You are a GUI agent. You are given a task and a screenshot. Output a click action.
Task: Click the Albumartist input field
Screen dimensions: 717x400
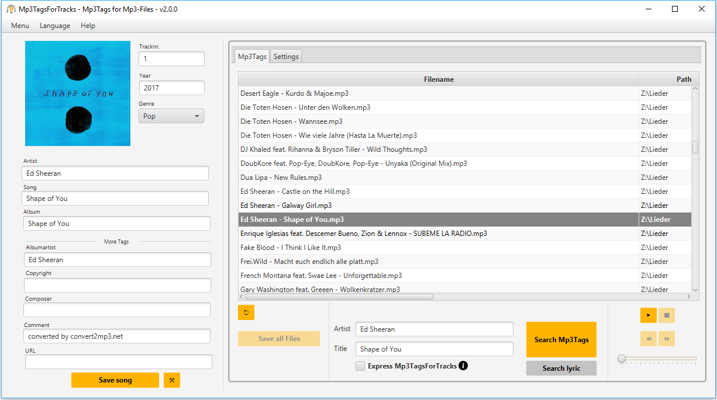(x=118, y=260)
